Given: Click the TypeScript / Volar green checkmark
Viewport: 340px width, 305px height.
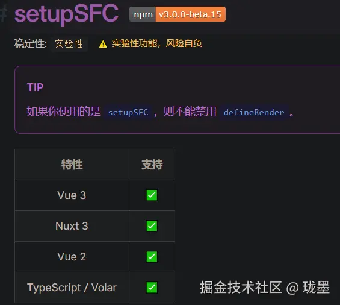Looking at the screenshot, I should pyautogui.click(x=152, y=288).
